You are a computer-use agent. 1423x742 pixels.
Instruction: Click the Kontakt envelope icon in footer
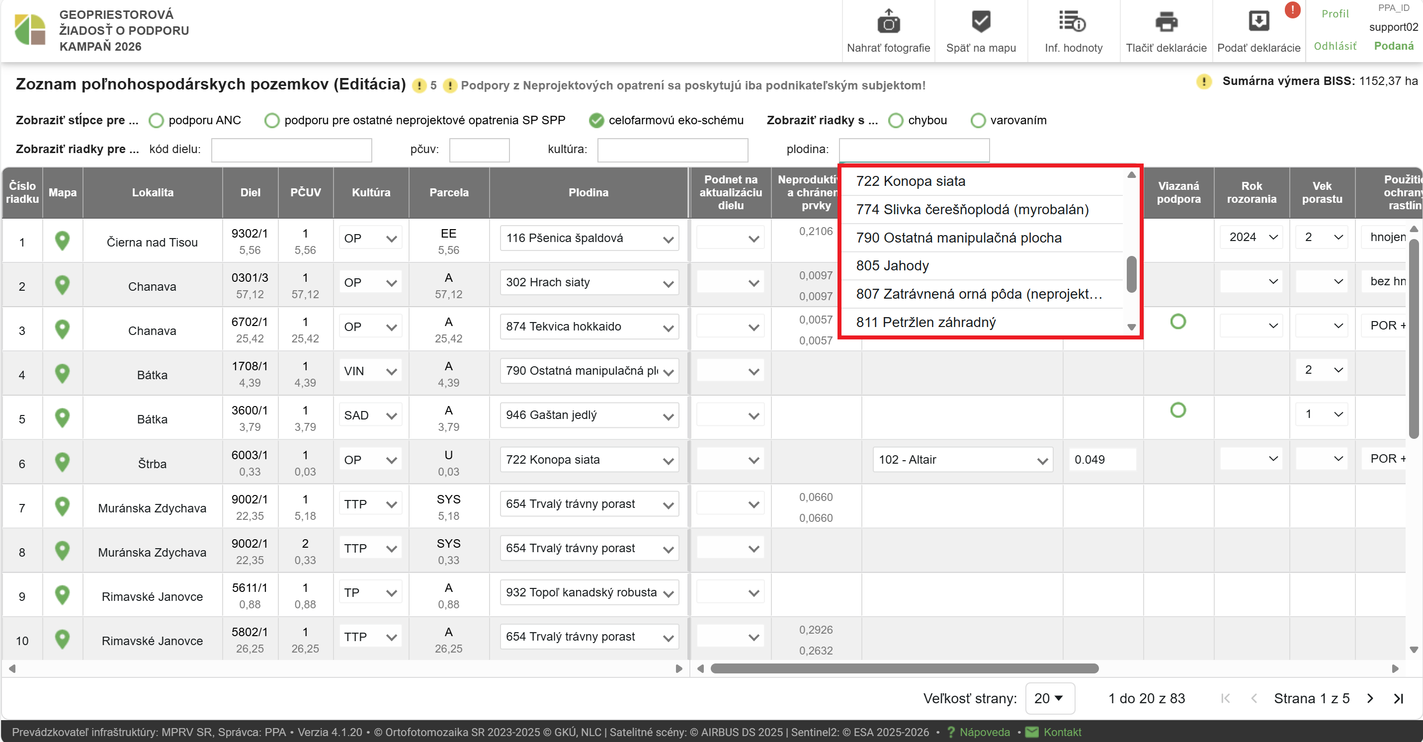tap(1031, 732)
